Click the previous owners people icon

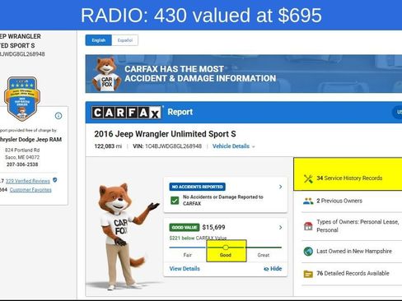point(308,201)
